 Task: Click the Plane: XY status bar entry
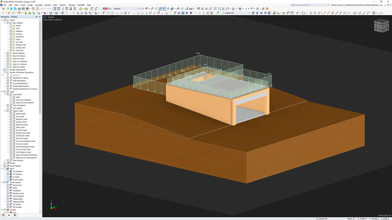pos(351,219)
